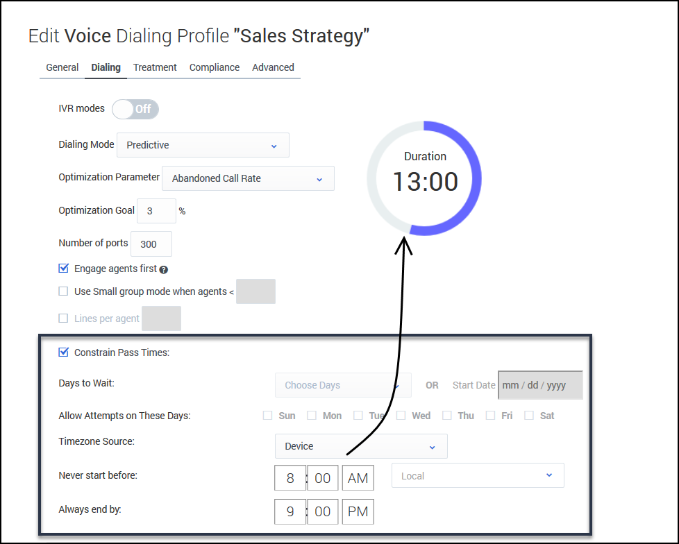Open the Treatment tab
Screen dimensions: 679x544
coord(155,67)
